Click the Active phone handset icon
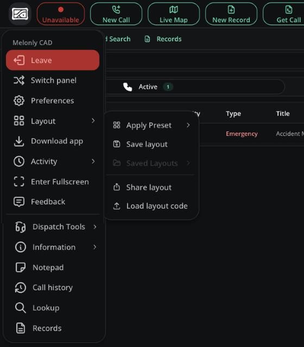Image resolution: width=304 pixels, height=347 pixels. click(x=128, y=87)
